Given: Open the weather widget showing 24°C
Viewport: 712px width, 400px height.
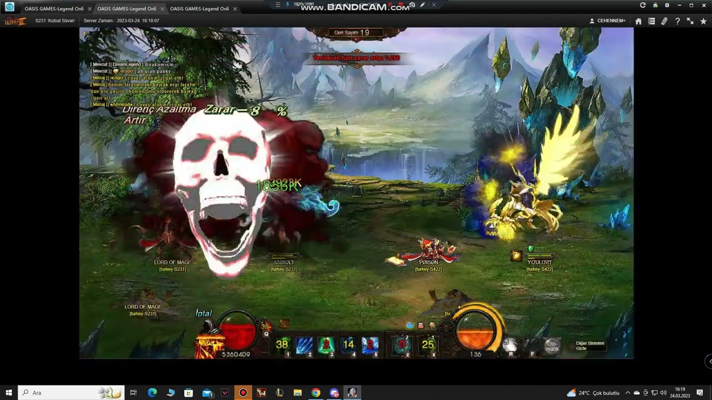Looking at the screenshot, I should coord(592,393).
